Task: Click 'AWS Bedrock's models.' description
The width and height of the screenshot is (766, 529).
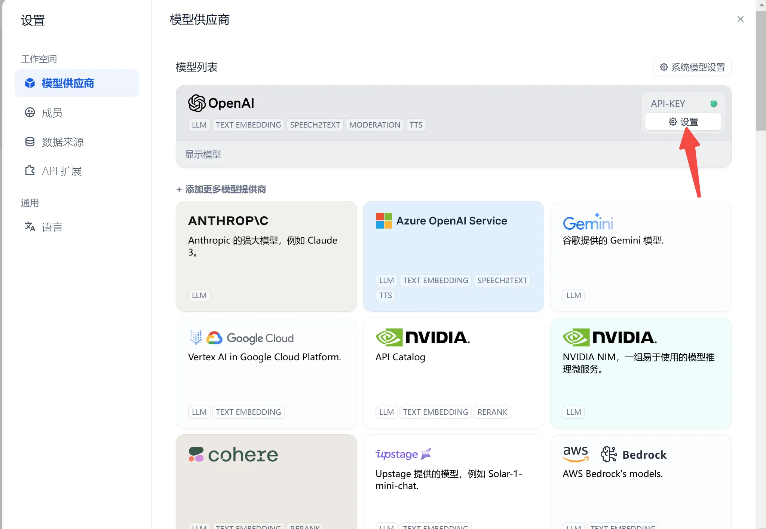Action: click(x=613, y=474)
